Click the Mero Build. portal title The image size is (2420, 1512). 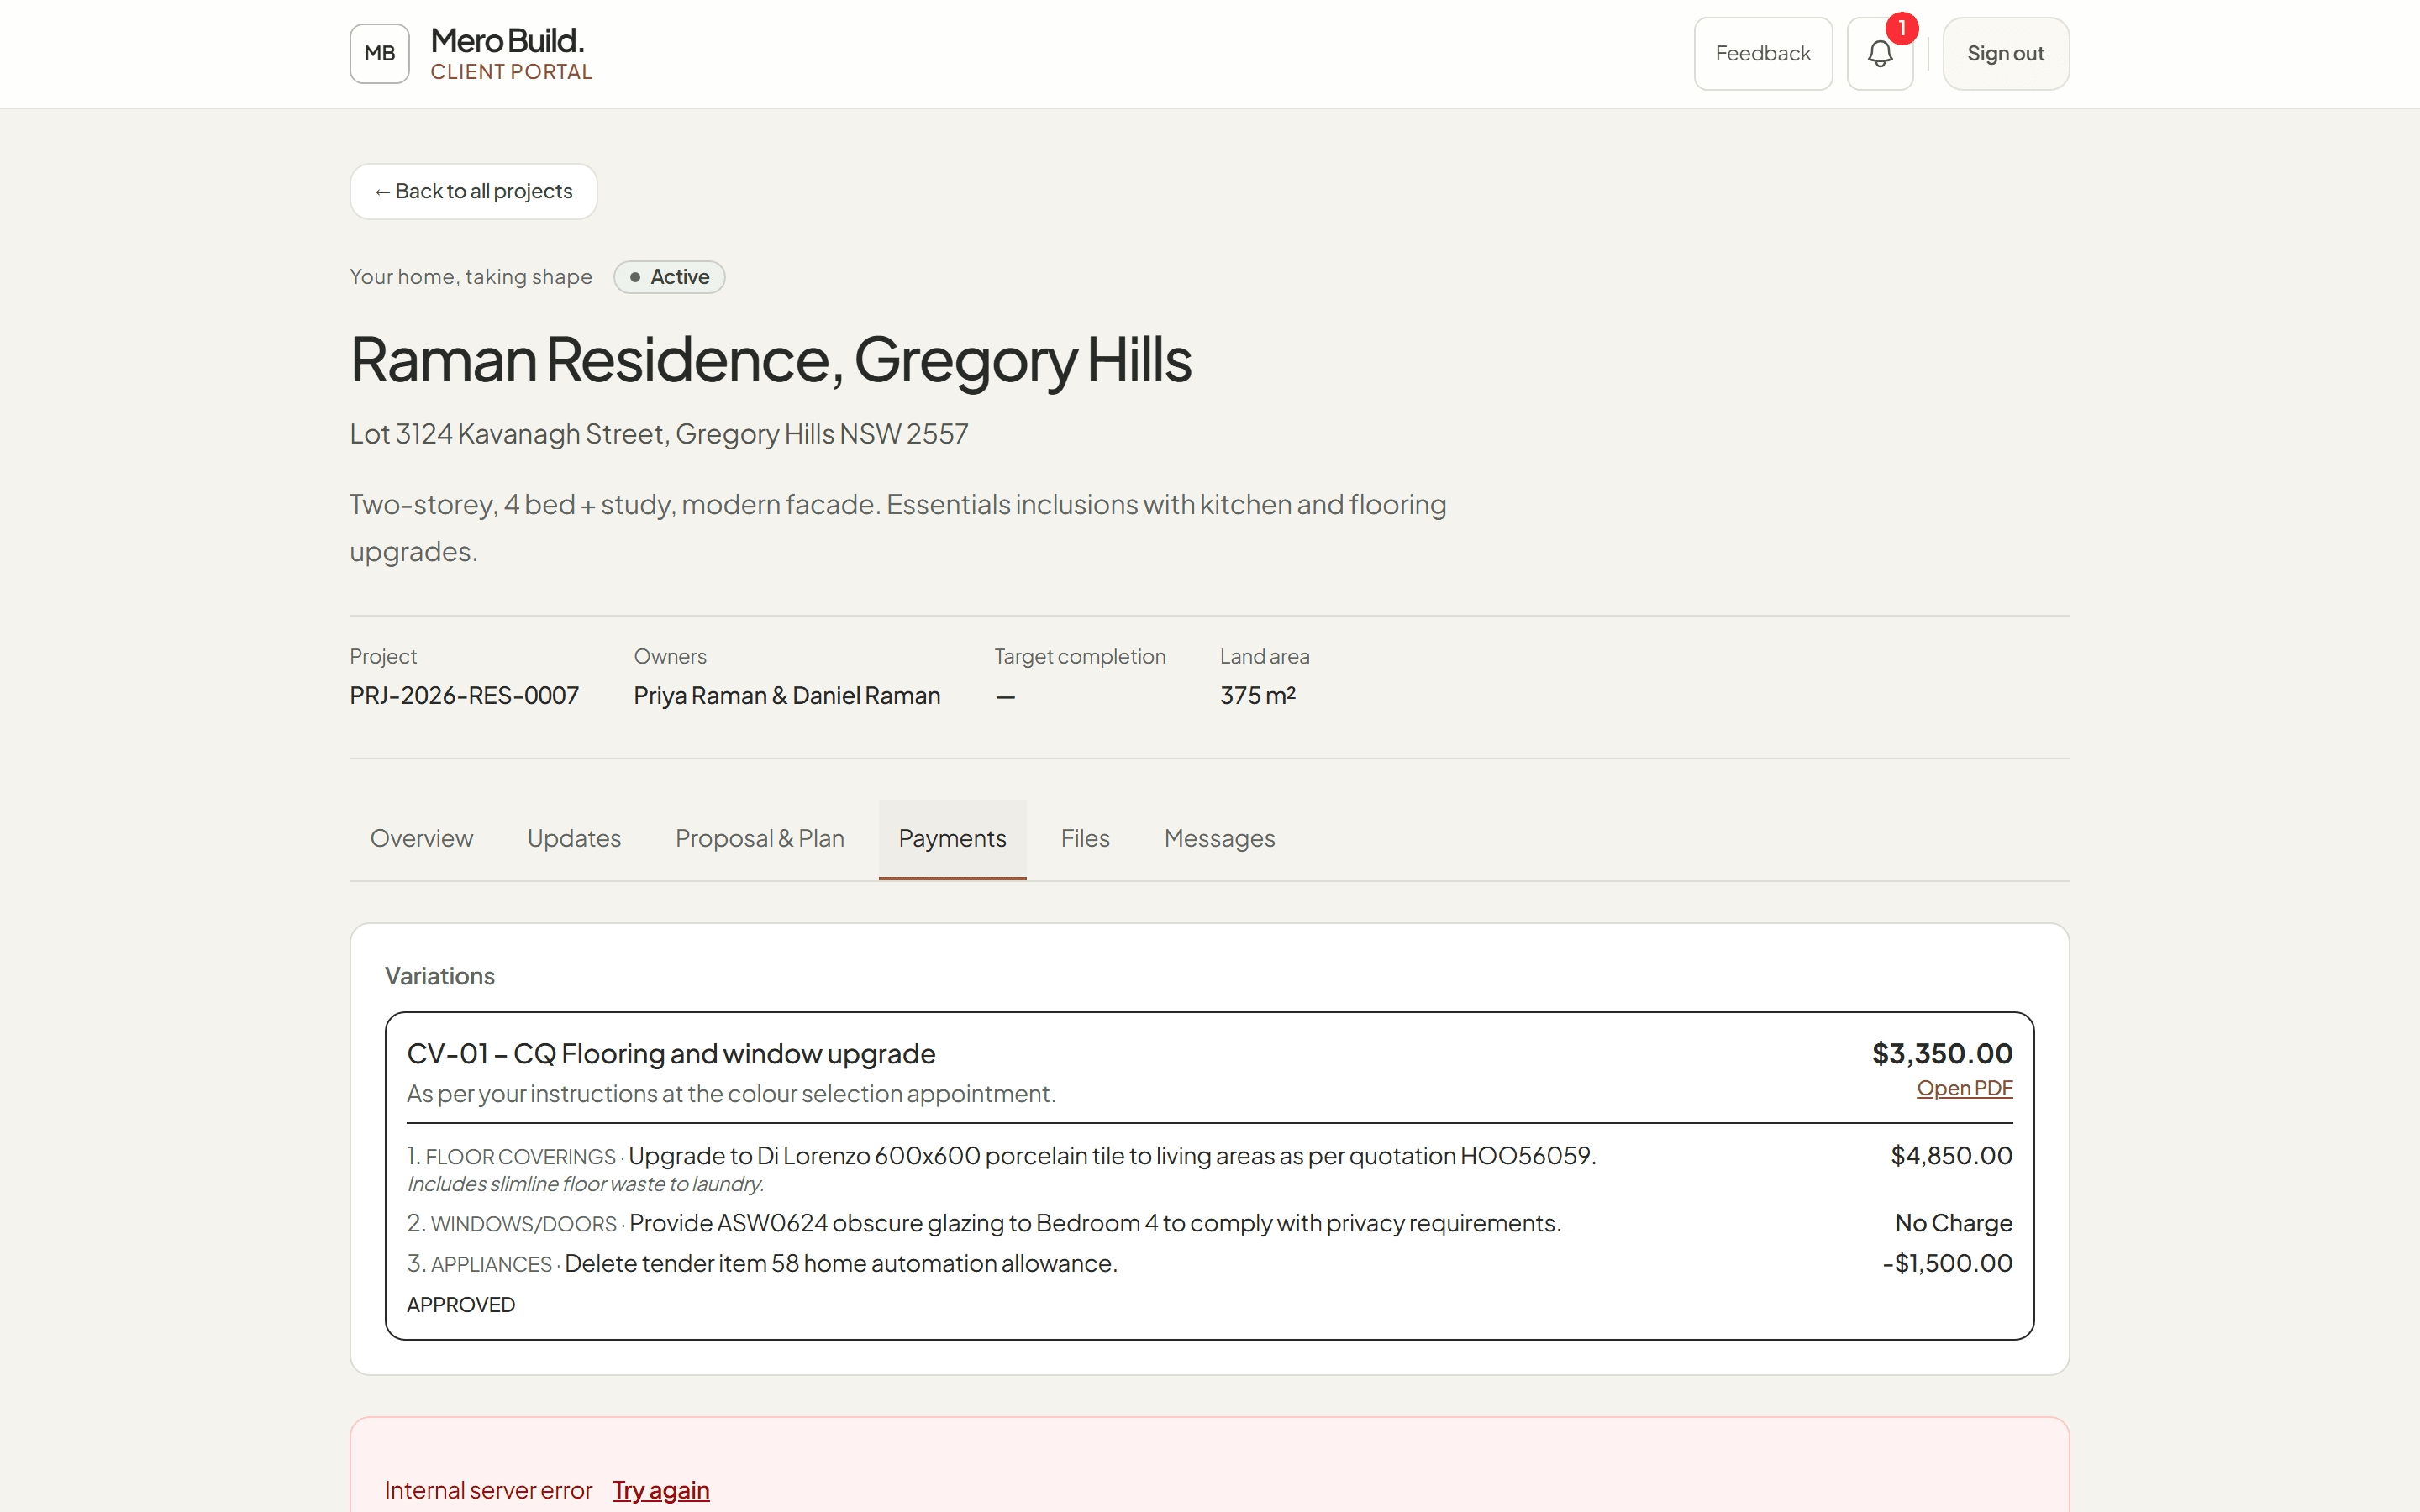pos(507,41)
